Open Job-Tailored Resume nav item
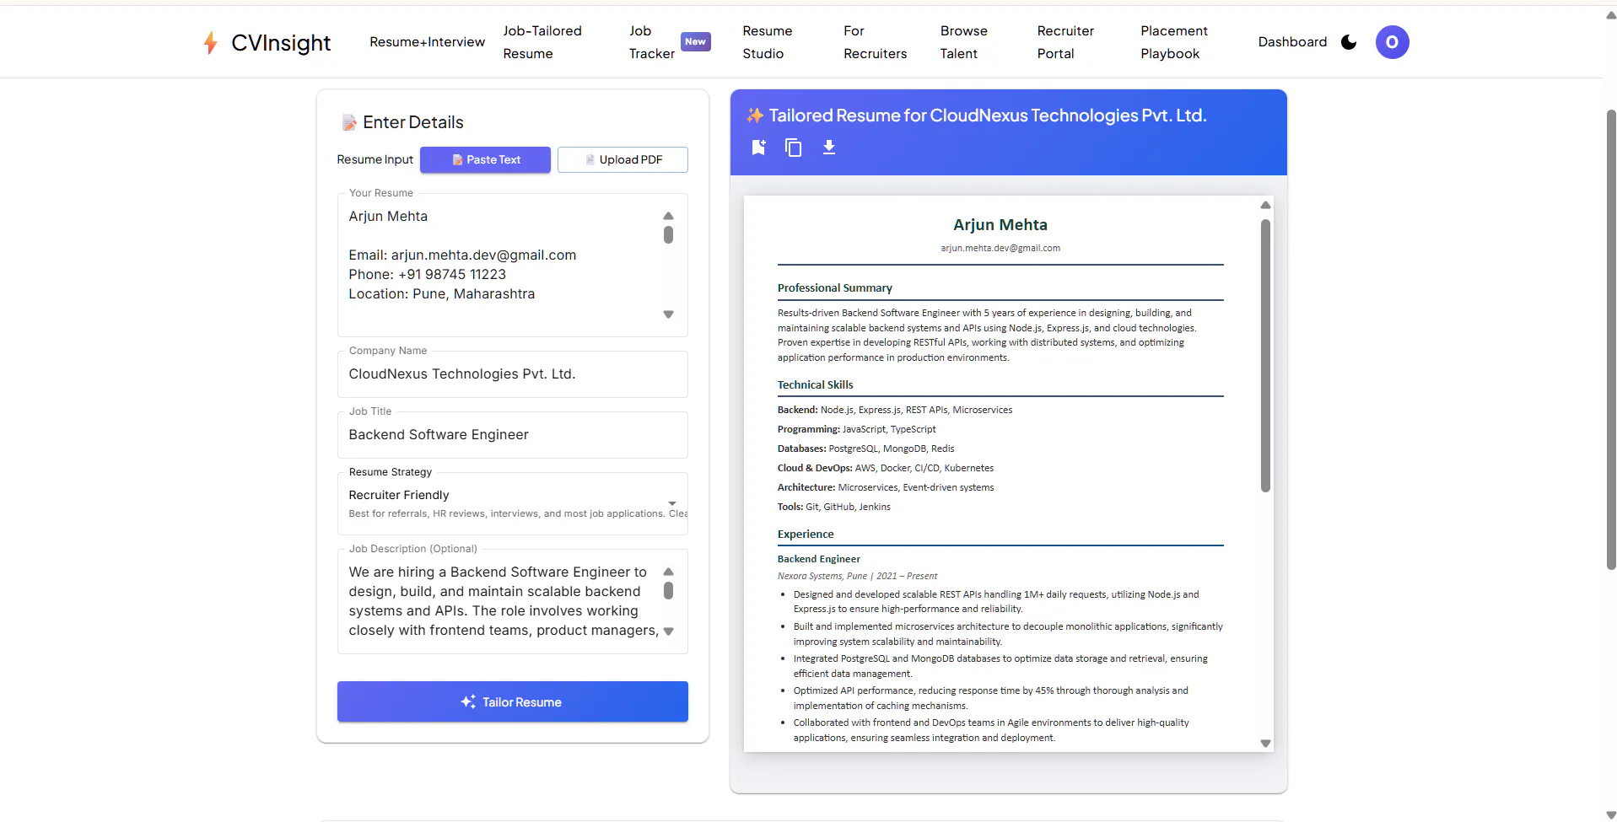This screenshot has width=1617, height=822. click(542, 42)
